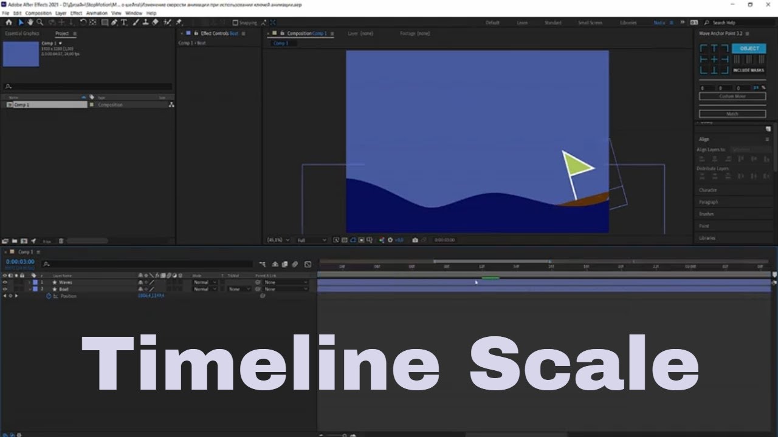The height and width of the screenshot is (437, 778).
Task: Open the composition mini-flowchart icon in timeline
Action: (x=263, y=265)
